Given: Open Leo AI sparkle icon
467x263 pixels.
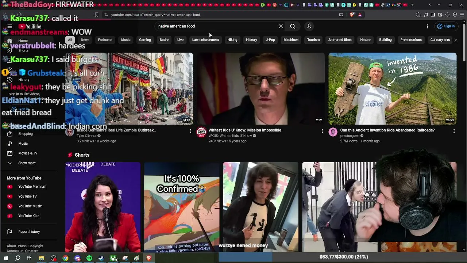Looking at the screenshot, I should click(x=448, y=15).
